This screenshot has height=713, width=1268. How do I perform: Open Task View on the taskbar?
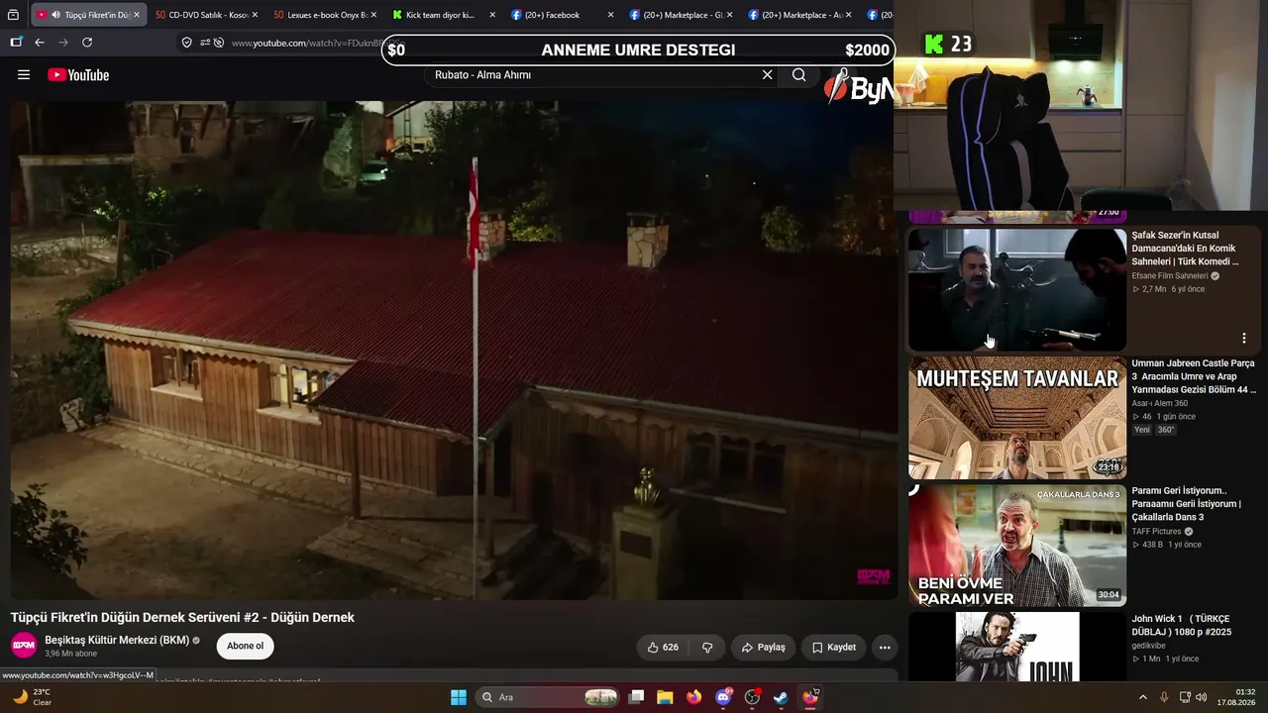637,697
